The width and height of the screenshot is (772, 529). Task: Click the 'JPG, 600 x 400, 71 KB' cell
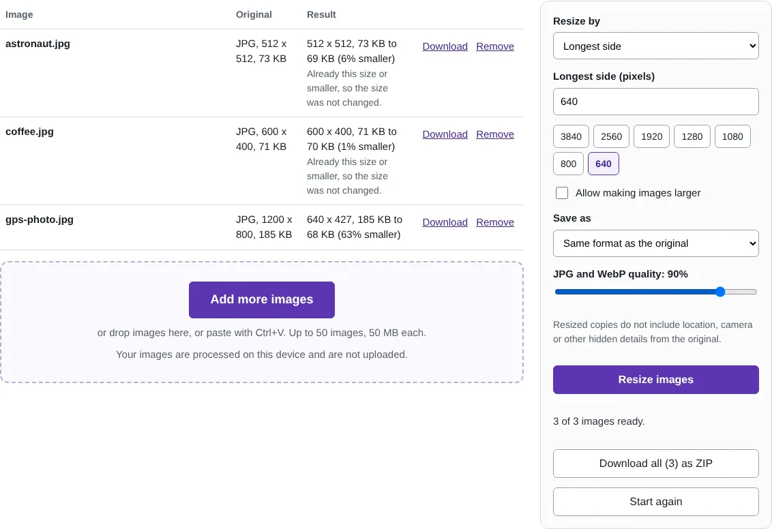coord(261,139)
